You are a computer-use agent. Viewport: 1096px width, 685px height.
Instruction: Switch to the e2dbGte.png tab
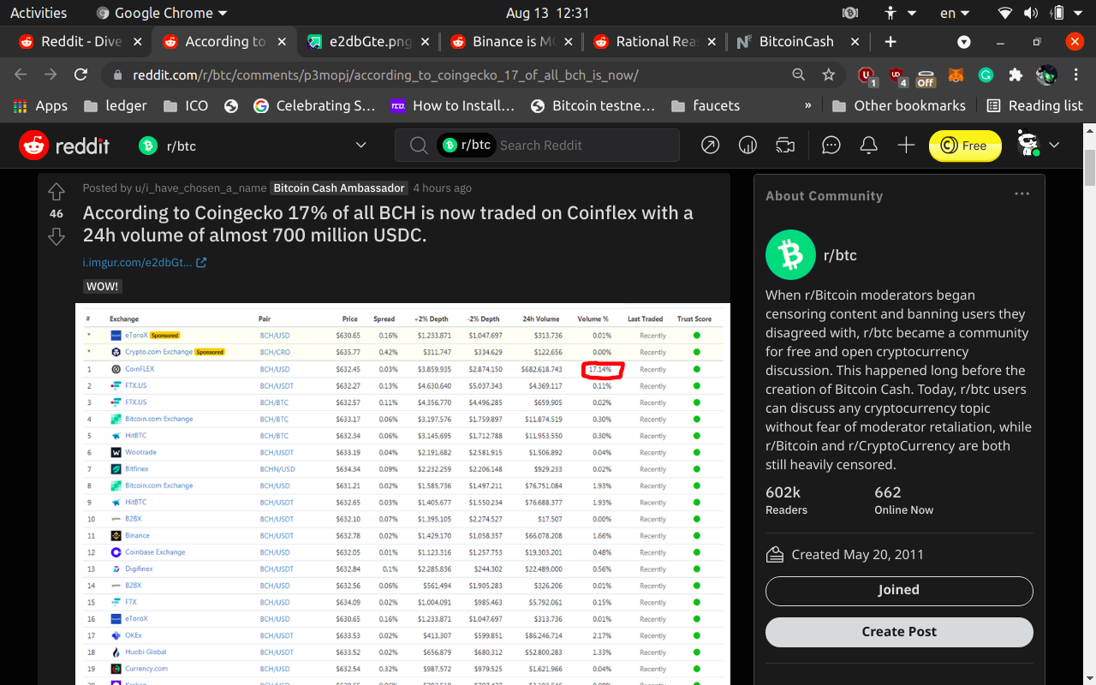[368, 41]
